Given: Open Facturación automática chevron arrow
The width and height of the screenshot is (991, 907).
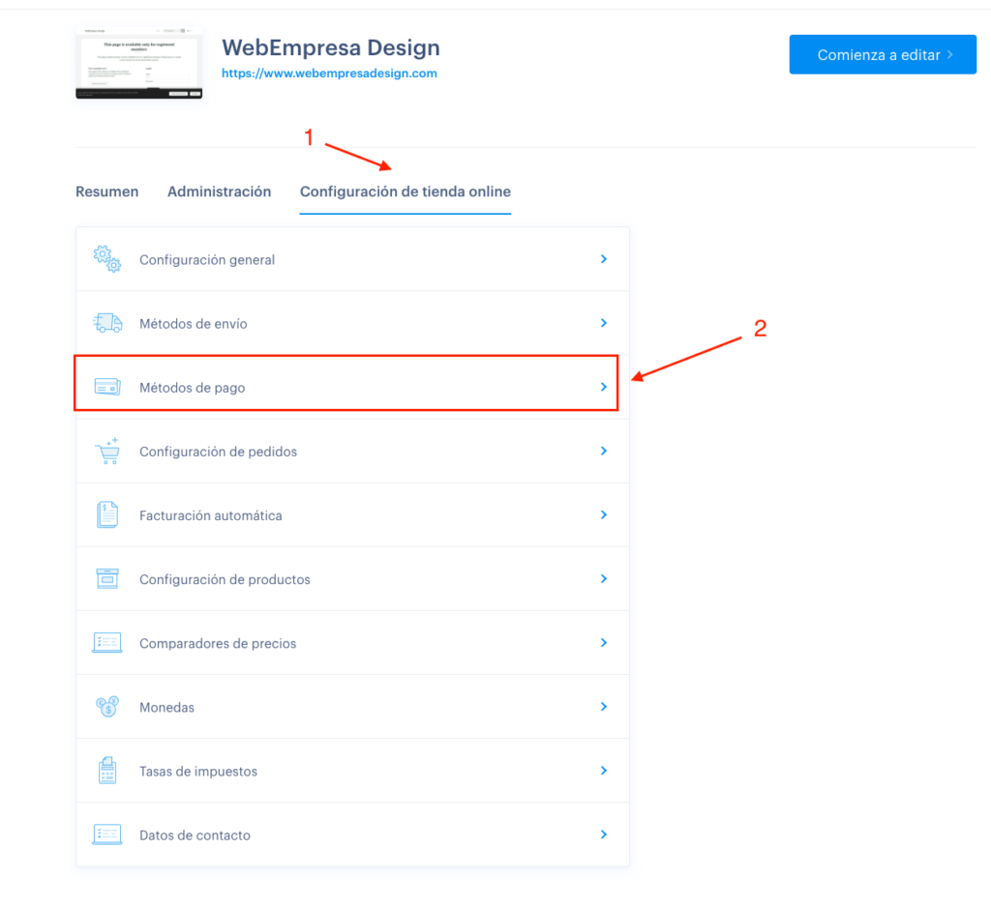Looking at the screenshot, I should click(604, 514).
